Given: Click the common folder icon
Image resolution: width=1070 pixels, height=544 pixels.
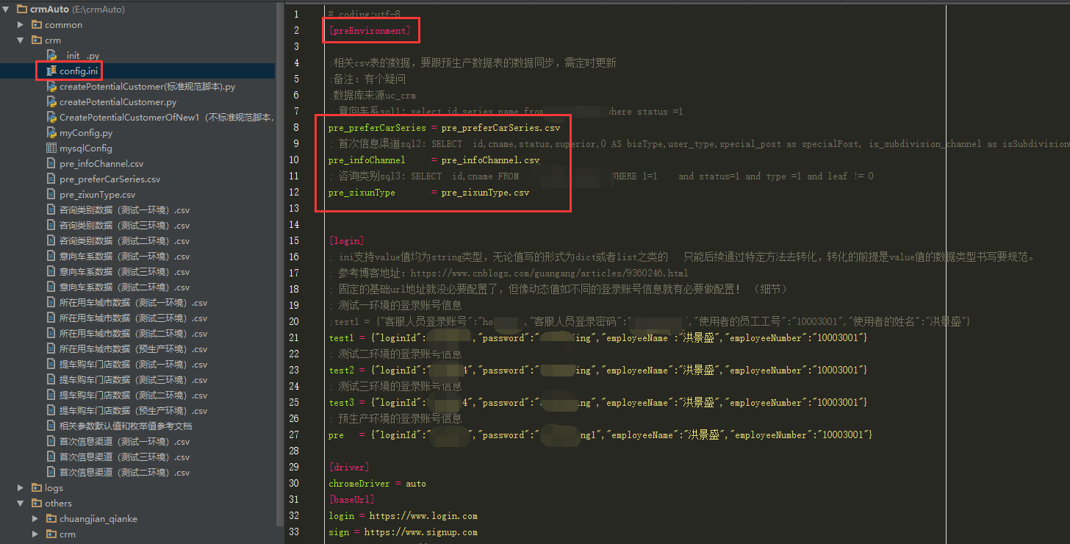Looking at the screenshot, I should pos(37,25).
